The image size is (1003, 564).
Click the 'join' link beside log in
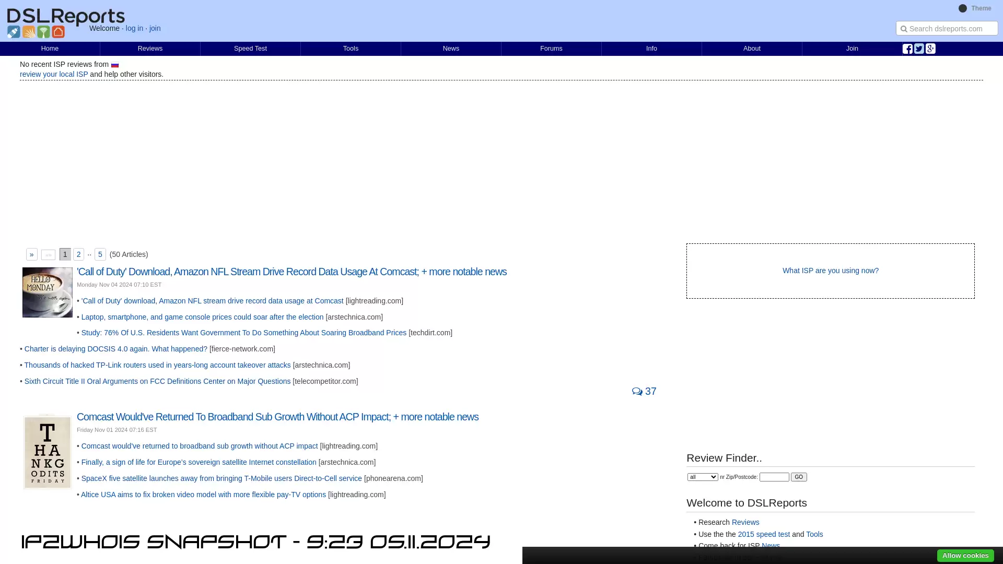155,28
